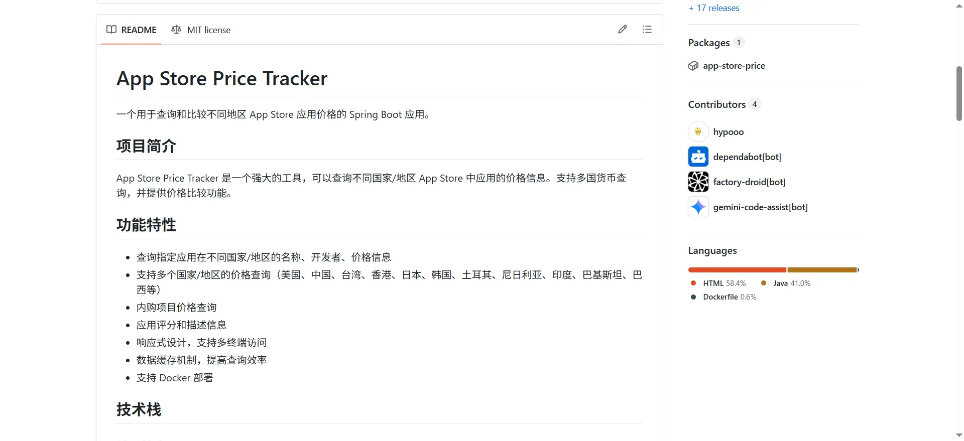Open the README outline list icon
Screen dimensions: 964x441
pyautogui.click(x=647, y=29)
